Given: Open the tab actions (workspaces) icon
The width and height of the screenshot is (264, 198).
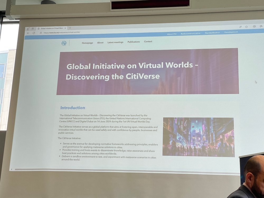Looking at the screenshot, I should 33,29.
